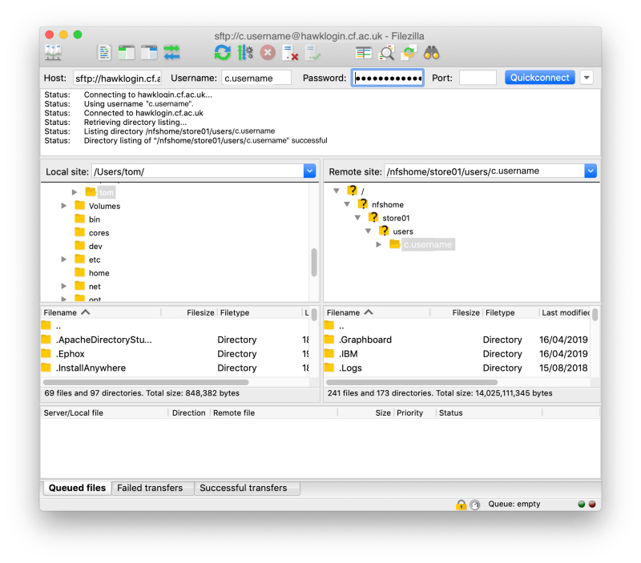Click the padlock encryption status icon
The image size is (641, 563).
[x=462, y=505]
